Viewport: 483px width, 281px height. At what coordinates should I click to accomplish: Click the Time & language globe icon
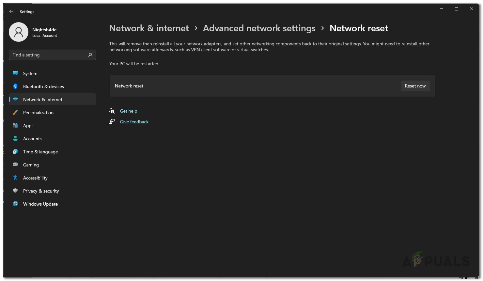click(15, 151)
